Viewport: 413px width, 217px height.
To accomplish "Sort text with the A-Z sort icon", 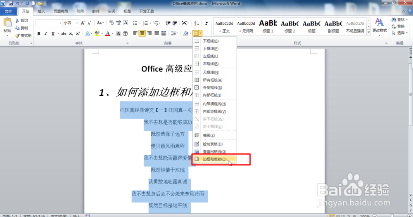I will pyautogui.click(x=197, y=23).
